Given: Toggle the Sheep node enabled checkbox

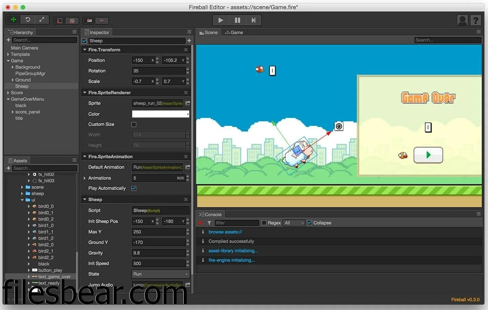Looking at the screenshot, I should 84,41.
